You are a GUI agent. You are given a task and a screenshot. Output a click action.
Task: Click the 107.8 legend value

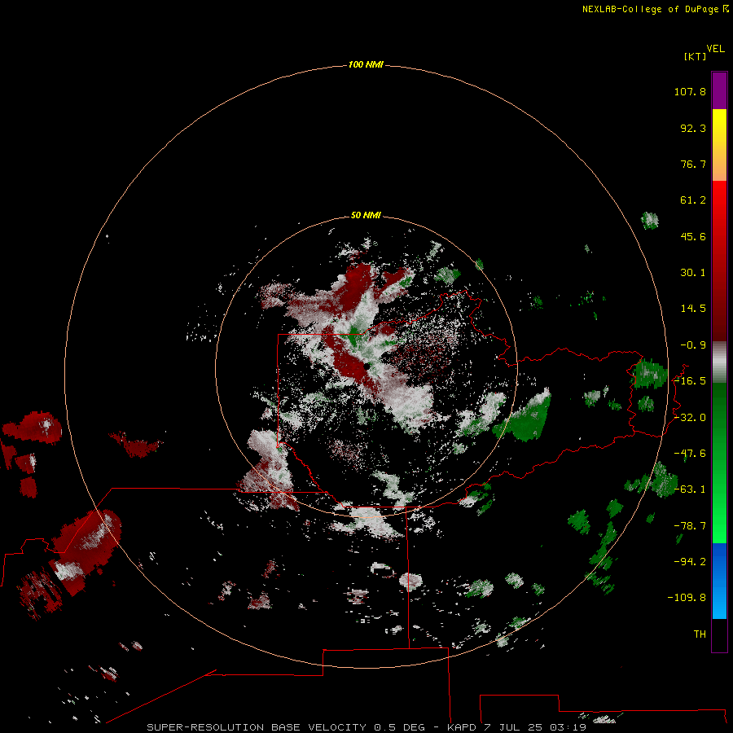690,91
